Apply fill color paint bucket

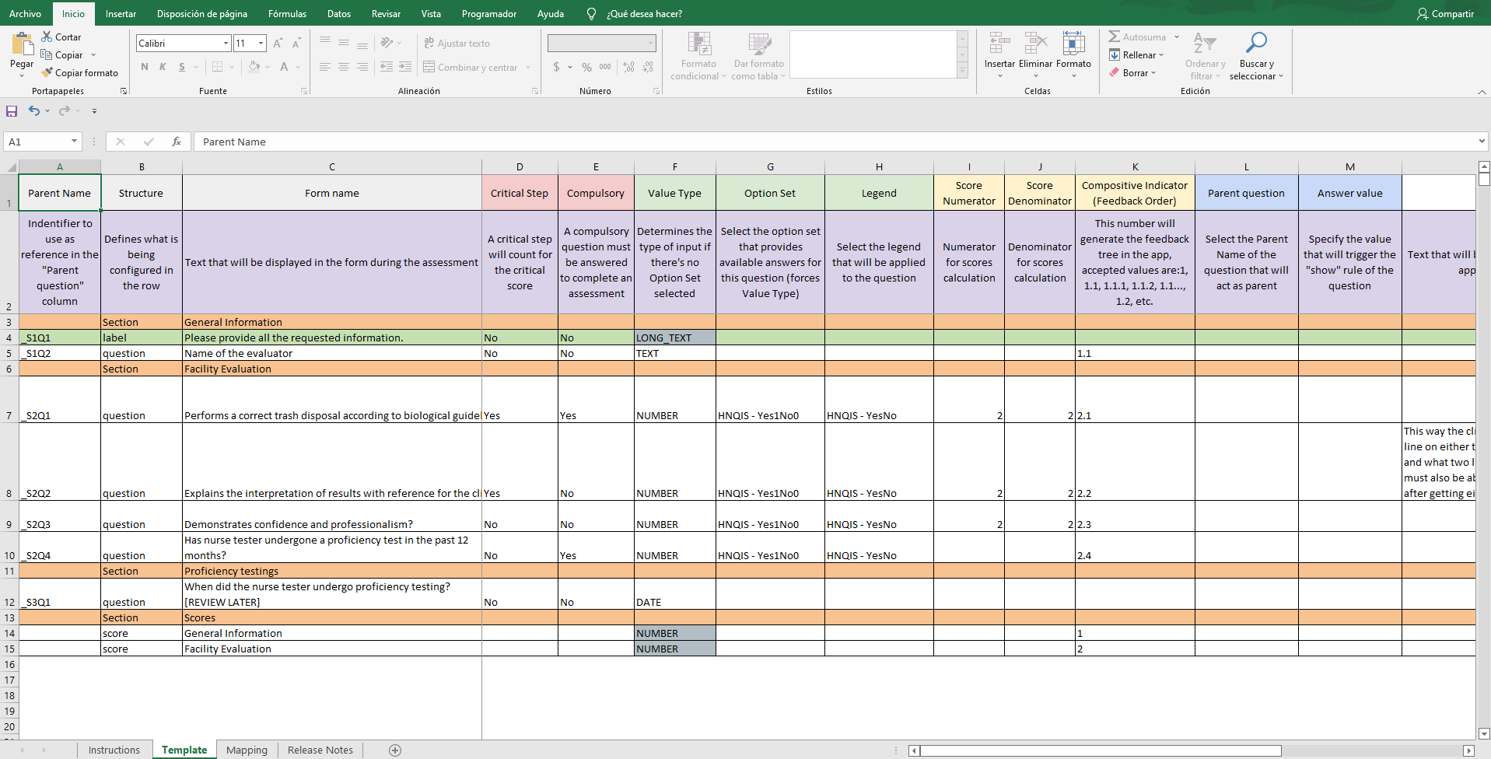254,67
